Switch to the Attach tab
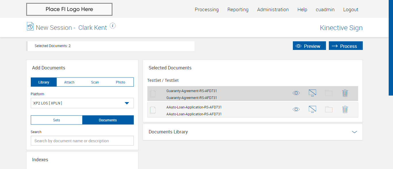Viewport: 393px width, 169px height. click(69, 82)
